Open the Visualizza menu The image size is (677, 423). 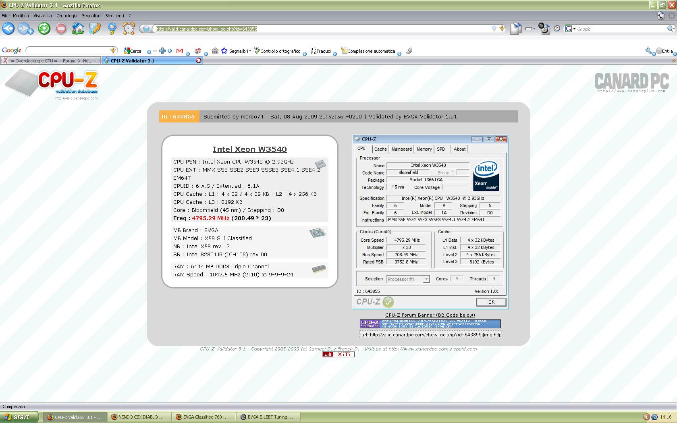coord(42,16)
